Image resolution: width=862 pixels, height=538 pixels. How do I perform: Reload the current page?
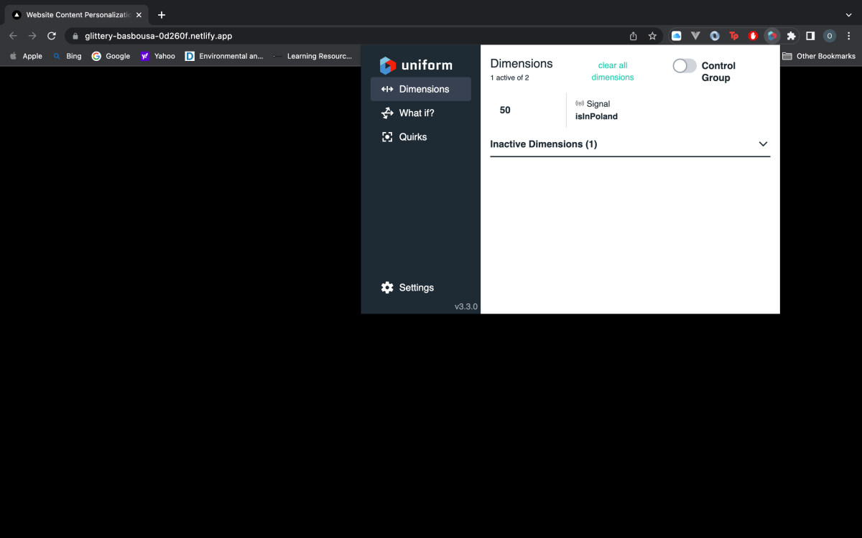point(52,36)
